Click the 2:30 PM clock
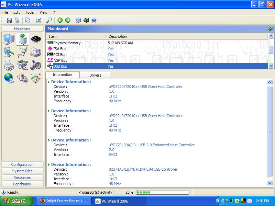The height and width of the screenshot is (206, 275). point(262,201)
